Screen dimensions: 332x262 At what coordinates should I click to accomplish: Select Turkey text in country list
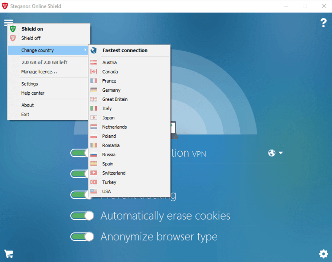(x=109, y=182)
